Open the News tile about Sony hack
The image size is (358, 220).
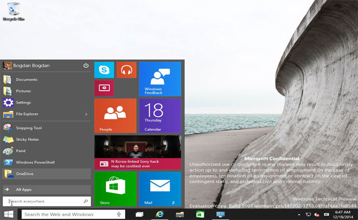[138, 152]
